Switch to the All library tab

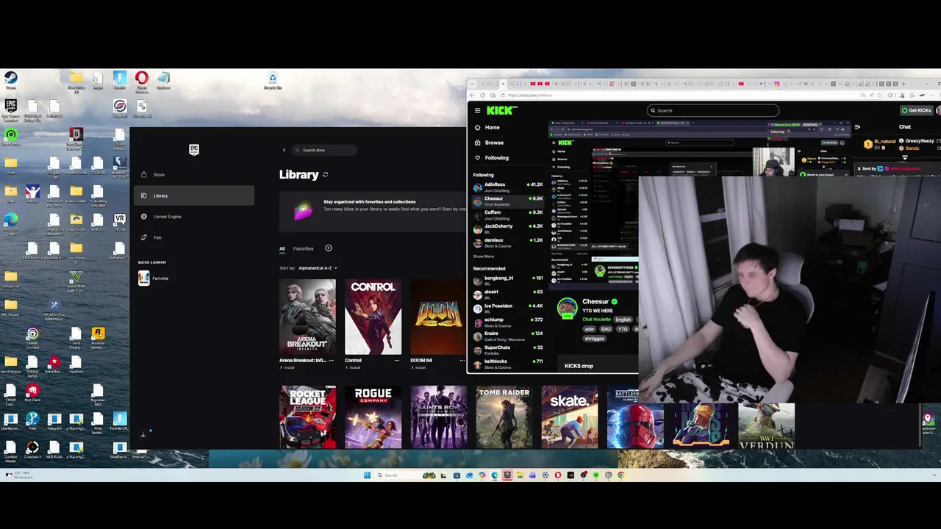(x=282, y=248)
